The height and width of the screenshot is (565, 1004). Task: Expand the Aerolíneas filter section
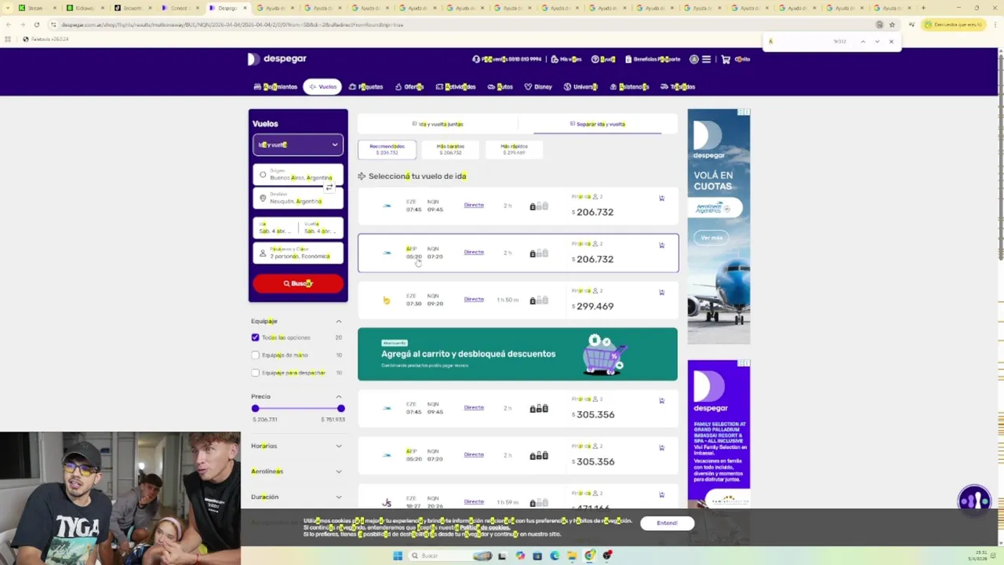pyautogui.click(x=339, y=472)
